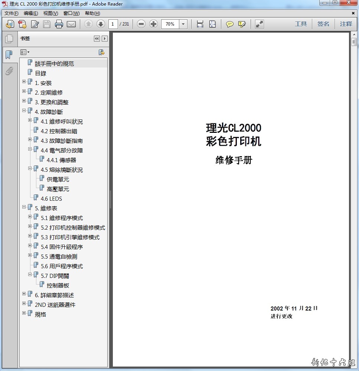The width and height of the screenshot is (359, 371).
Task: Switch to read mode view icon
Action: pyautogui.click(x=260, y=24)
